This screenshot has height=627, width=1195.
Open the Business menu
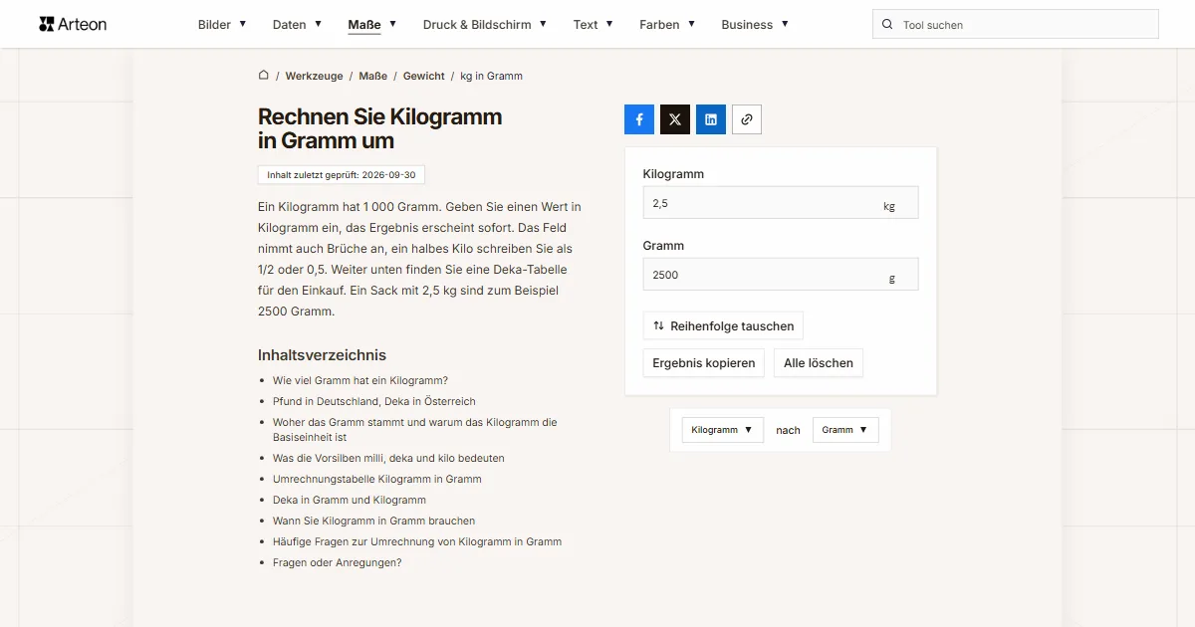pyautogui.click(x=755, y=25)
